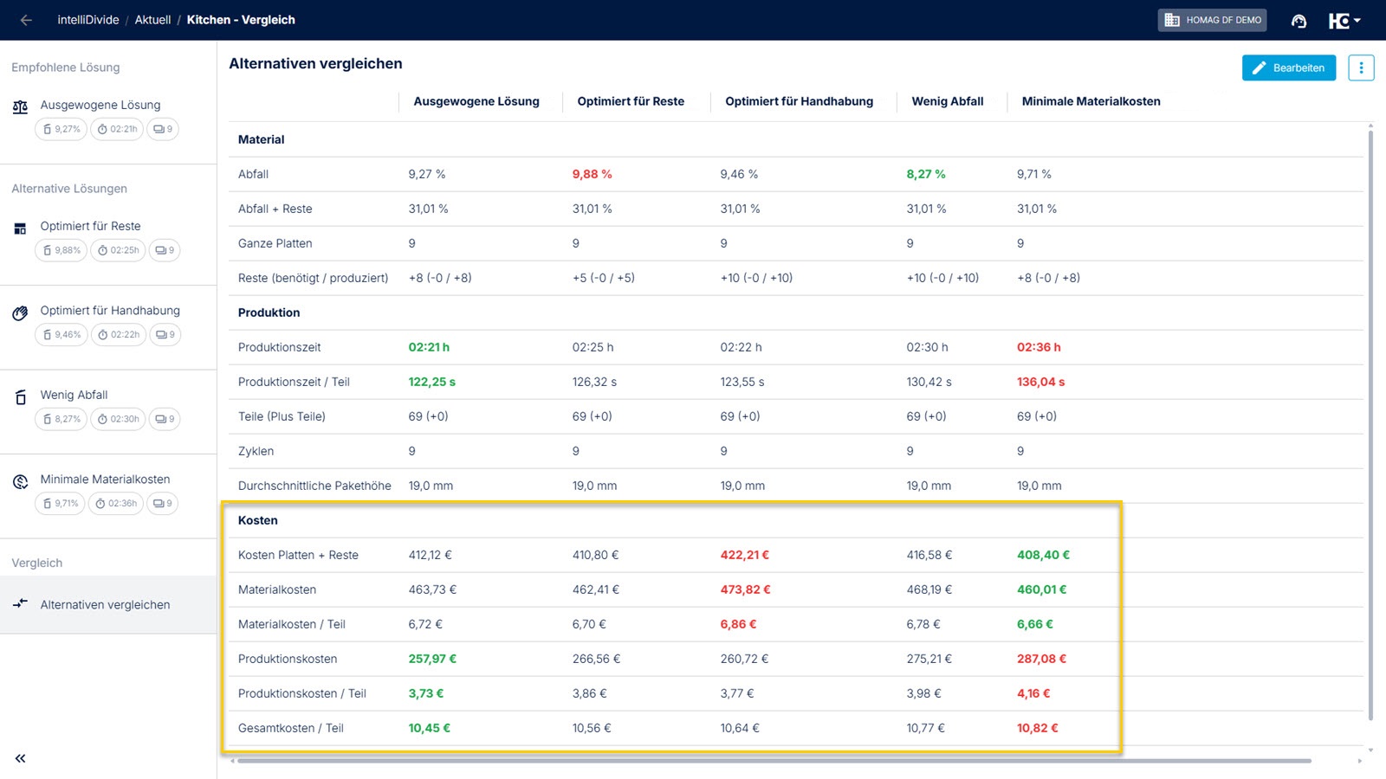The height and width of the screenshot is (779, 1386).
Task: Click the horizontal scrollbar below the table
Action: click(x=774, y=761)
